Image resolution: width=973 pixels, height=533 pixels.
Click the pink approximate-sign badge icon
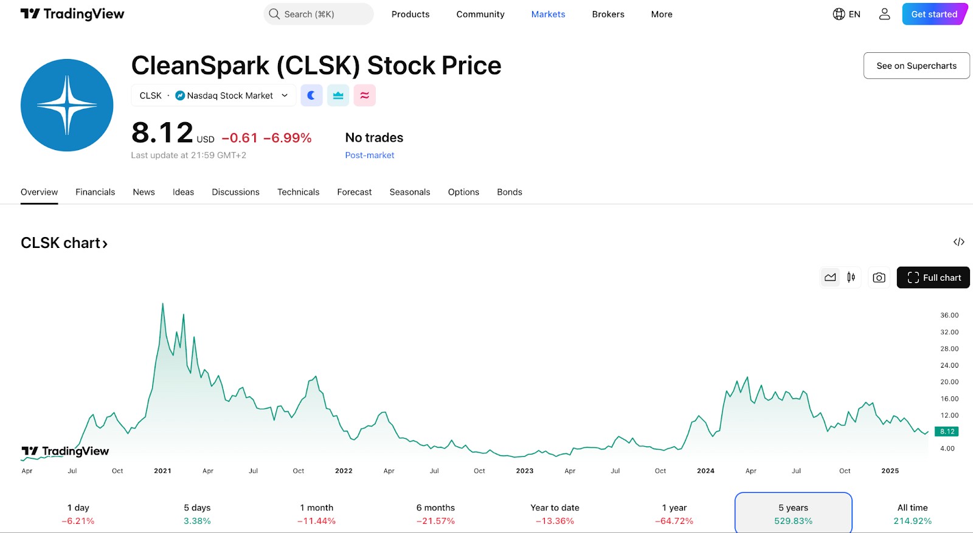click(365, 95)
